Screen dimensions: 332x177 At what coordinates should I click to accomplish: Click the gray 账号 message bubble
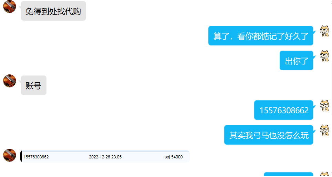(x=33, y=85)
